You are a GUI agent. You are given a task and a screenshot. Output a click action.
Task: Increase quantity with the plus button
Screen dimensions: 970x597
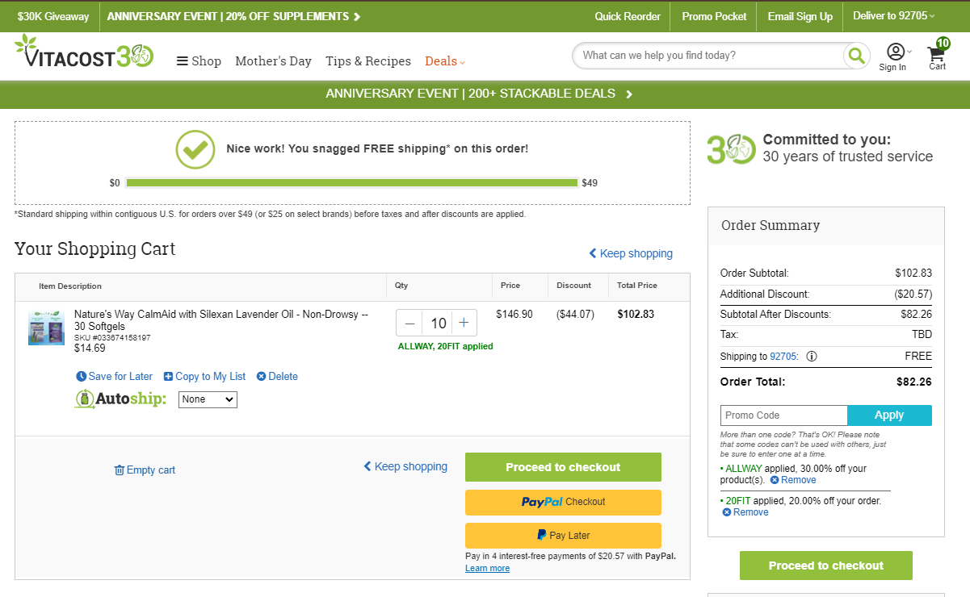pos(464,323)
